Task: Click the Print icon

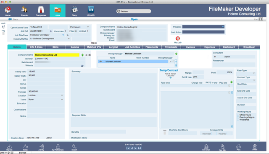Action: tap(238, 146)
